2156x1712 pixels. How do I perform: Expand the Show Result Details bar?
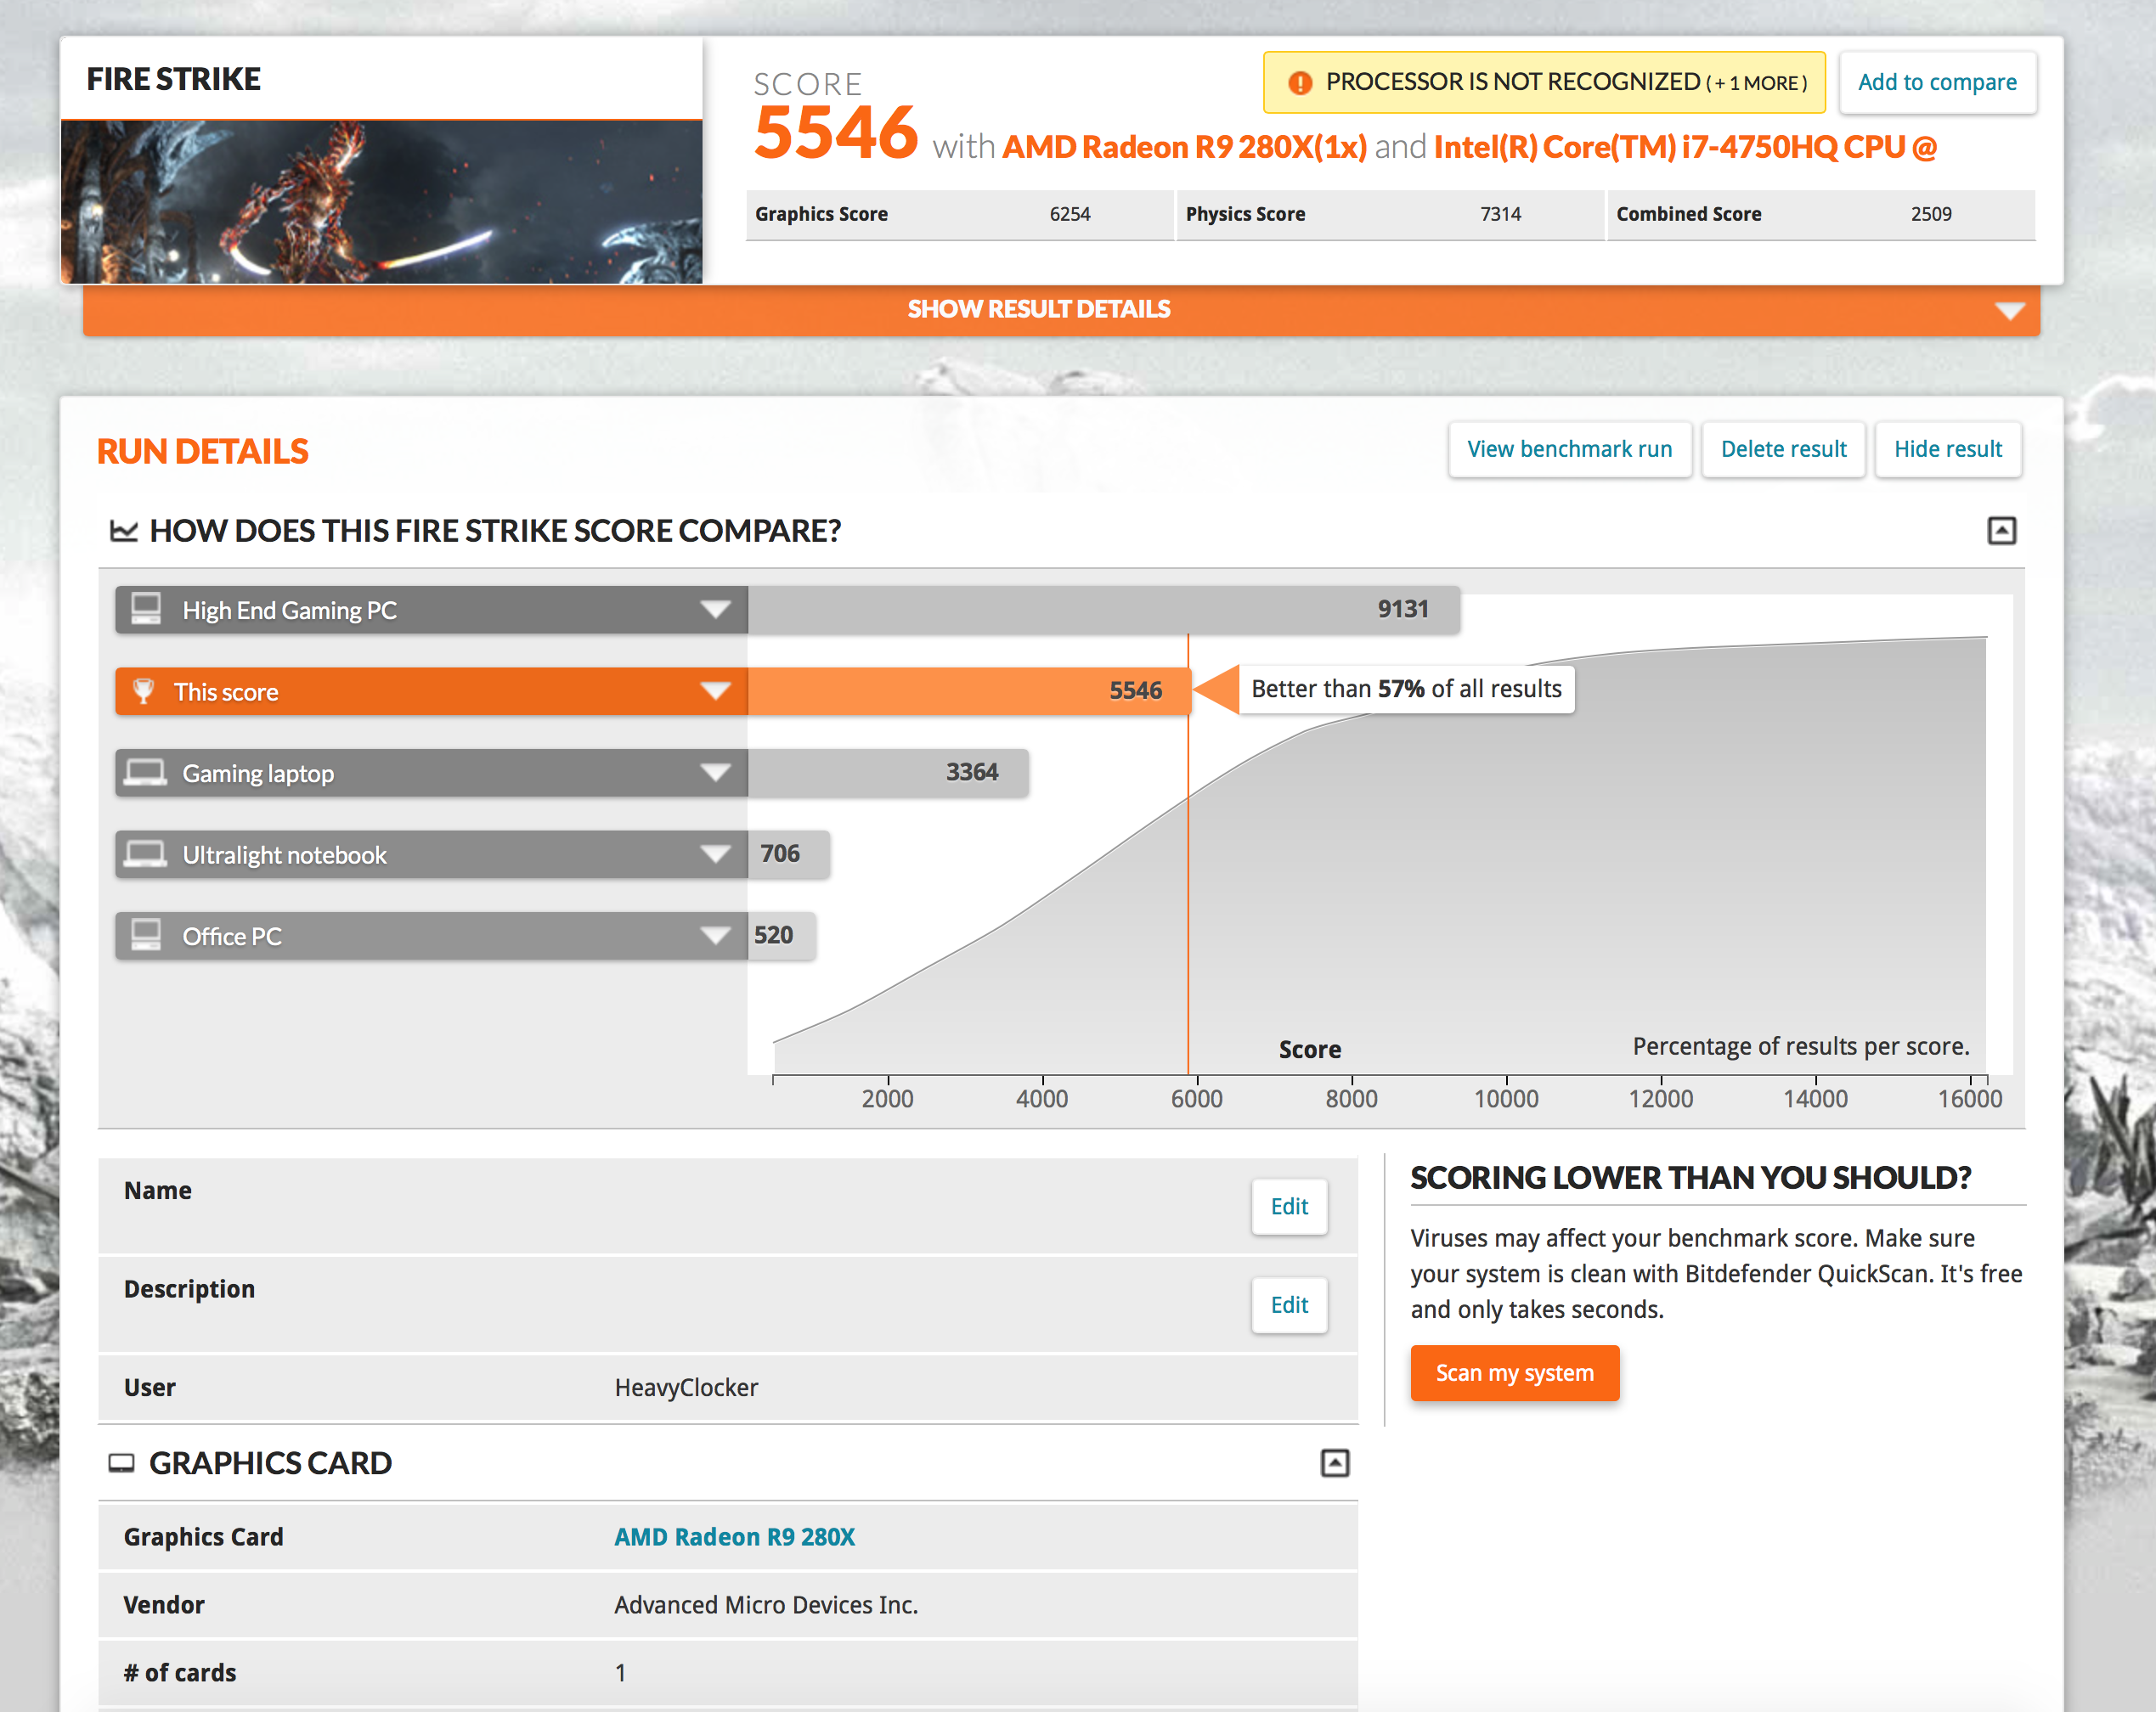tap(1061, 310)
